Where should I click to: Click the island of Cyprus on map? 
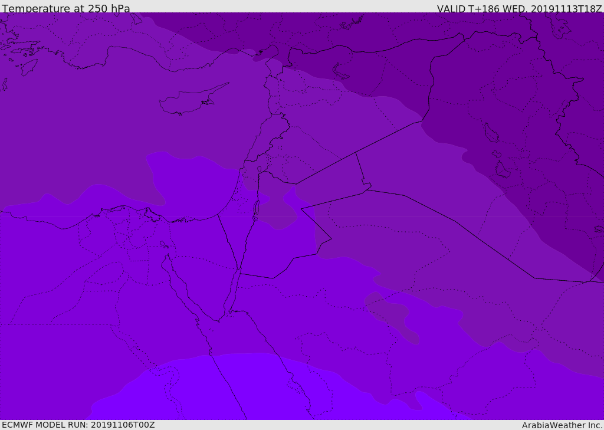click(x=193, y=99)
